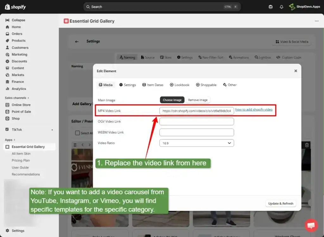
Task: Expand the Sales channels section
Action: click(16, 98)
